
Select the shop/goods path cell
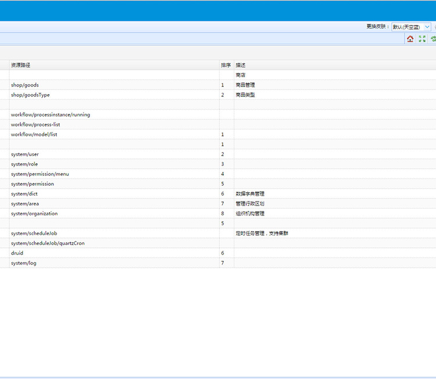[x=114, y=85]
